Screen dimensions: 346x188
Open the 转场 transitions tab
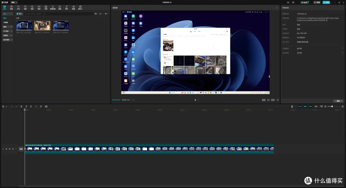click(x=39, y=7)
